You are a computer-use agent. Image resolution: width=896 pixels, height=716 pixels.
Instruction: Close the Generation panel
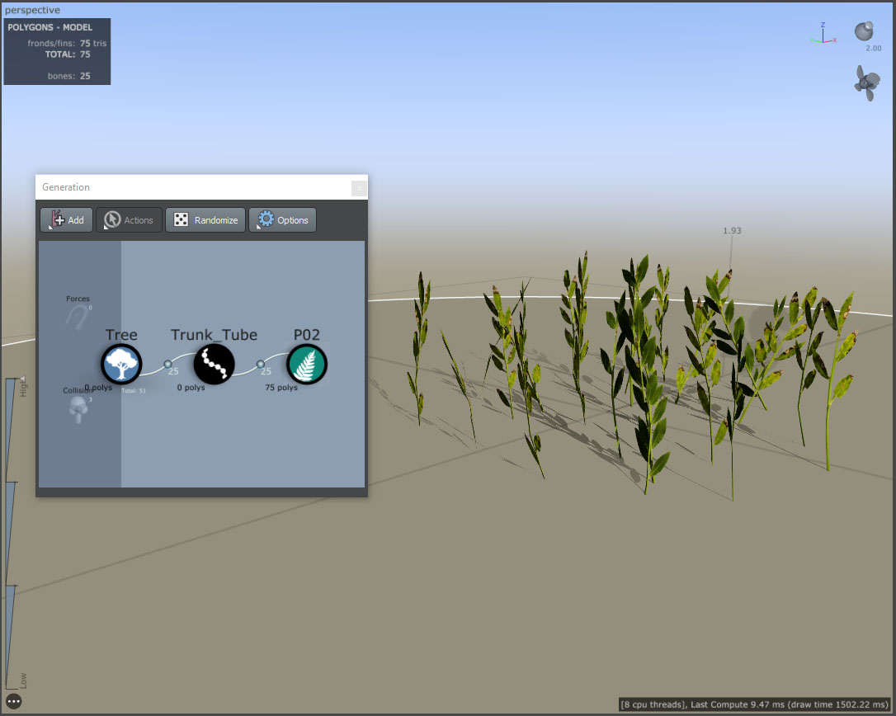(359, 187)
